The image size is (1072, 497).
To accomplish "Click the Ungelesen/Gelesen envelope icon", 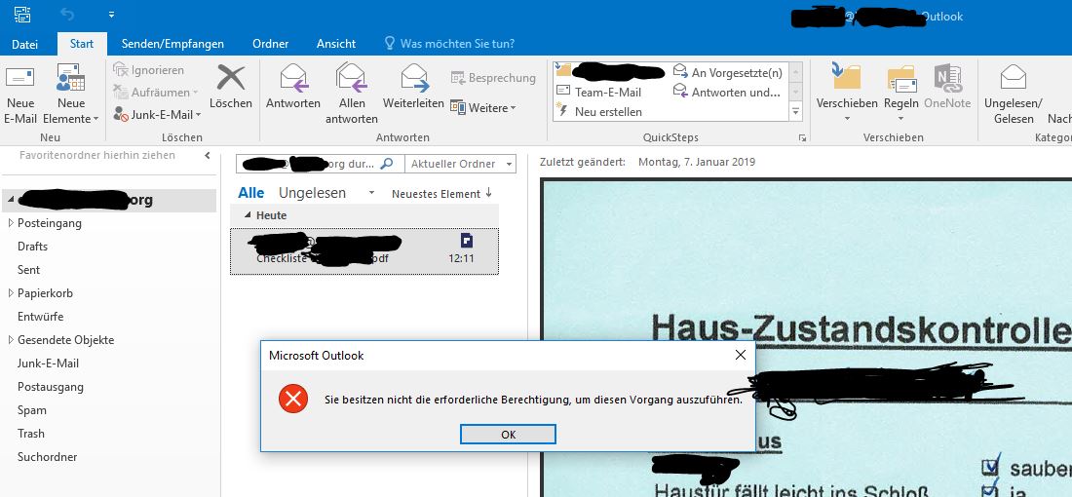I will point(1014,77).
